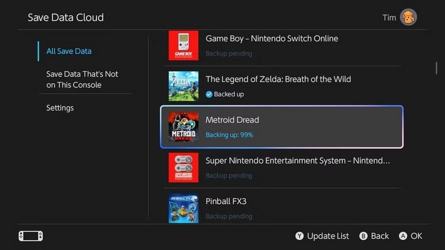Click the Back button label
This screenshot has width=445, height=250.
[x=380, y=236]
